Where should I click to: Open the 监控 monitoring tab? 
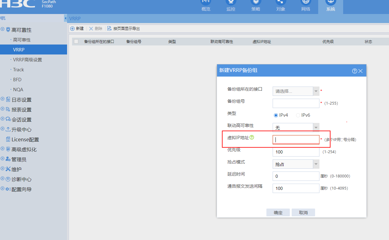[x=231, y=6]
